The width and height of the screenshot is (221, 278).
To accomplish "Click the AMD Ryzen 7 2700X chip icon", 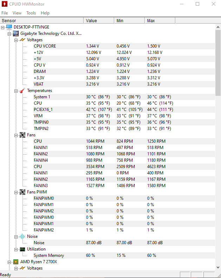I will pos(16,262).
